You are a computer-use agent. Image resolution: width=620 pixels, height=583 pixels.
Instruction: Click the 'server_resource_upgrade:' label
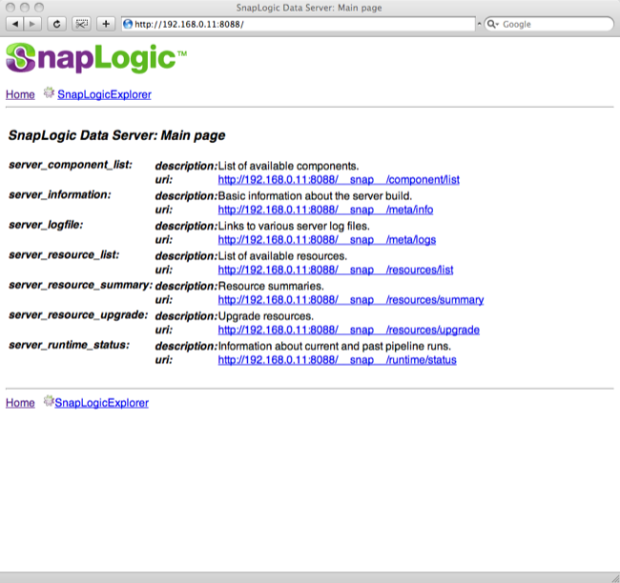[x=78, y=314]
